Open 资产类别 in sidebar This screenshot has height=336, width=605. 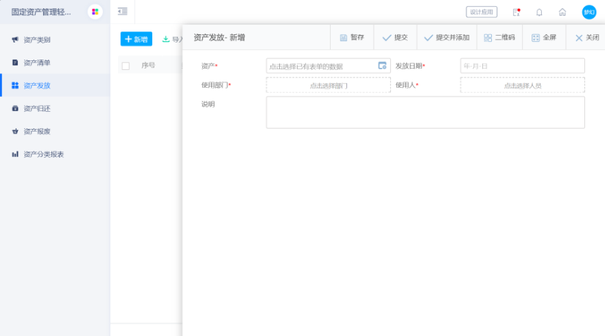click(x=55, y=40)
